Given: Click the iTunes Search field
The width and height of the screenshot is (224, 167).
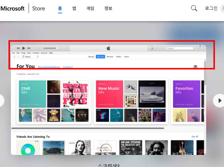Looking at the screenshot, I should (x=179, y=48).
